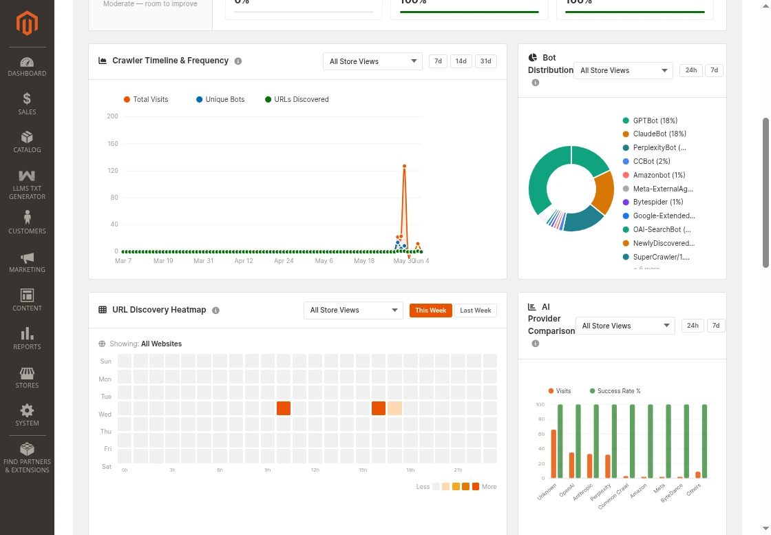The image size is (771, 535).
Task: Click the orange ClaudeBot donut segment
Action: 604,193
